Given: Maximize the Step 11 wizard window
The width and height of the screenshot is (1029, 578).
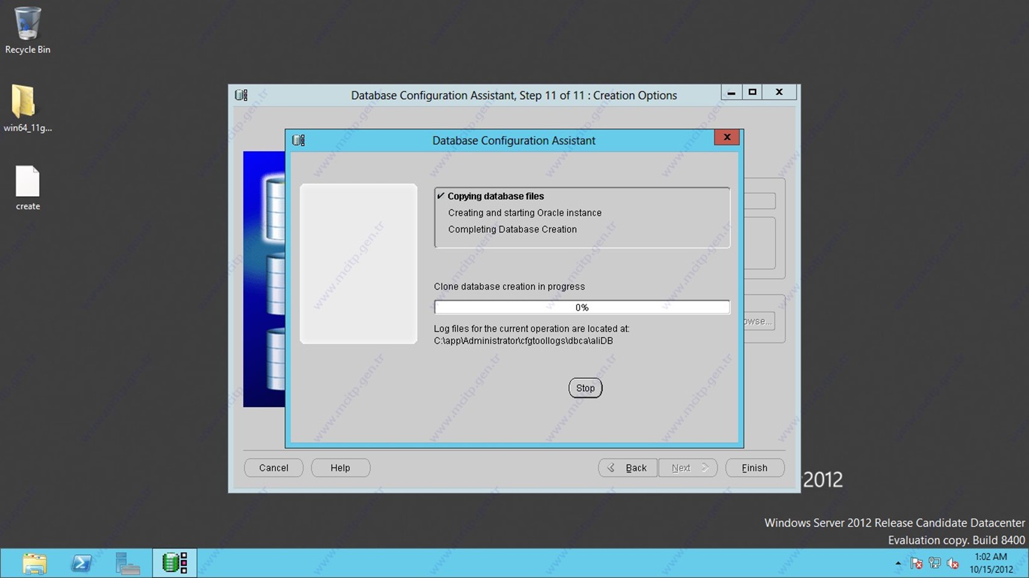Looking at the screenshot, I should point(752,92).
